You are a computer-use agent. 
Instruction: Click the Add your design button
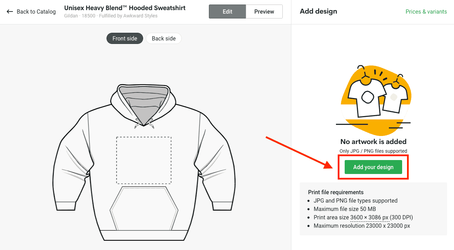373,167
